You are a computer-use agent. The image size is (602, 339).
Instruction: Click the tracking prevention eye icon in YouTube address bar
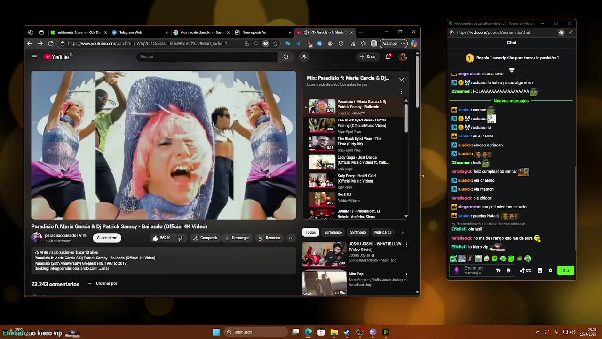click(x=266, y=44)
